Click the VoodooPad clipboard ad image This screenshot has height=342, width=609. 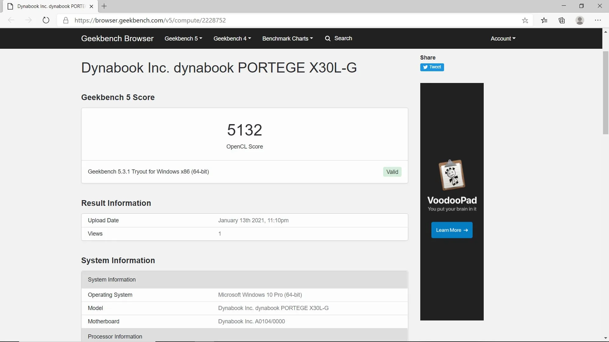tap(452, 175)
